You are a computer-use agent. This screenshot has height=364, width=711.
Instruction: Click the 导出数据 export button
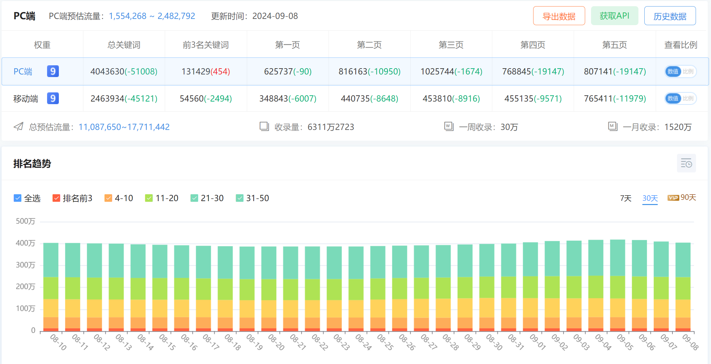tap(559, 16)
